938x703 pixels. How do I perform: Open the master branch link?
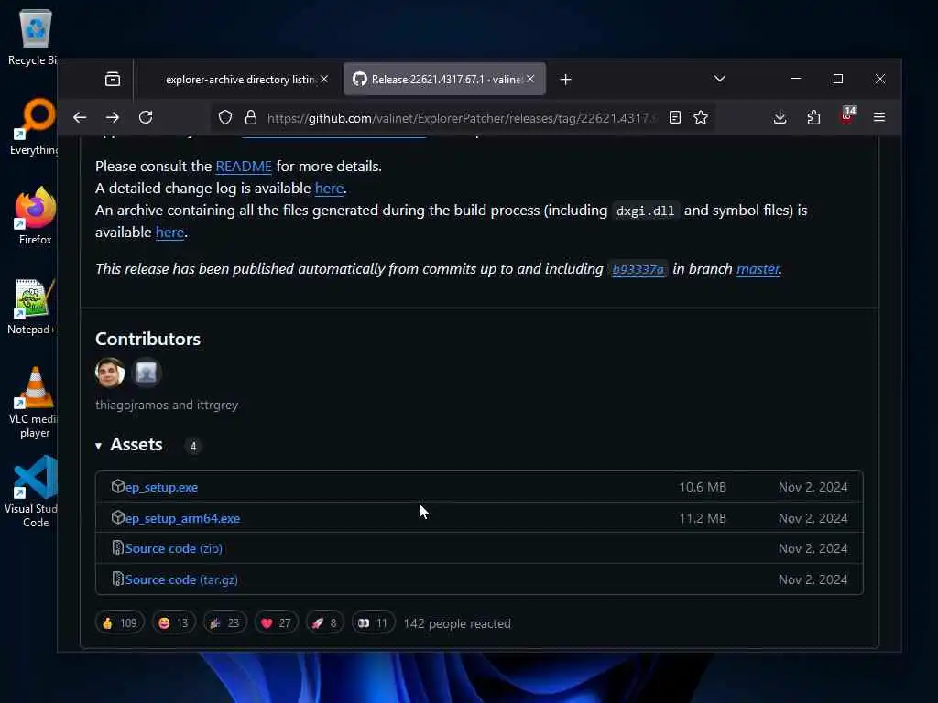coord(758,269)
